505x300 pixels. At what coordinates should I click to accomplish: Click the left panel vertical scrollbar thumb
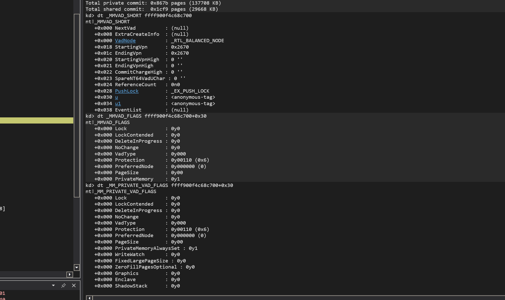(x=77, y=106)
